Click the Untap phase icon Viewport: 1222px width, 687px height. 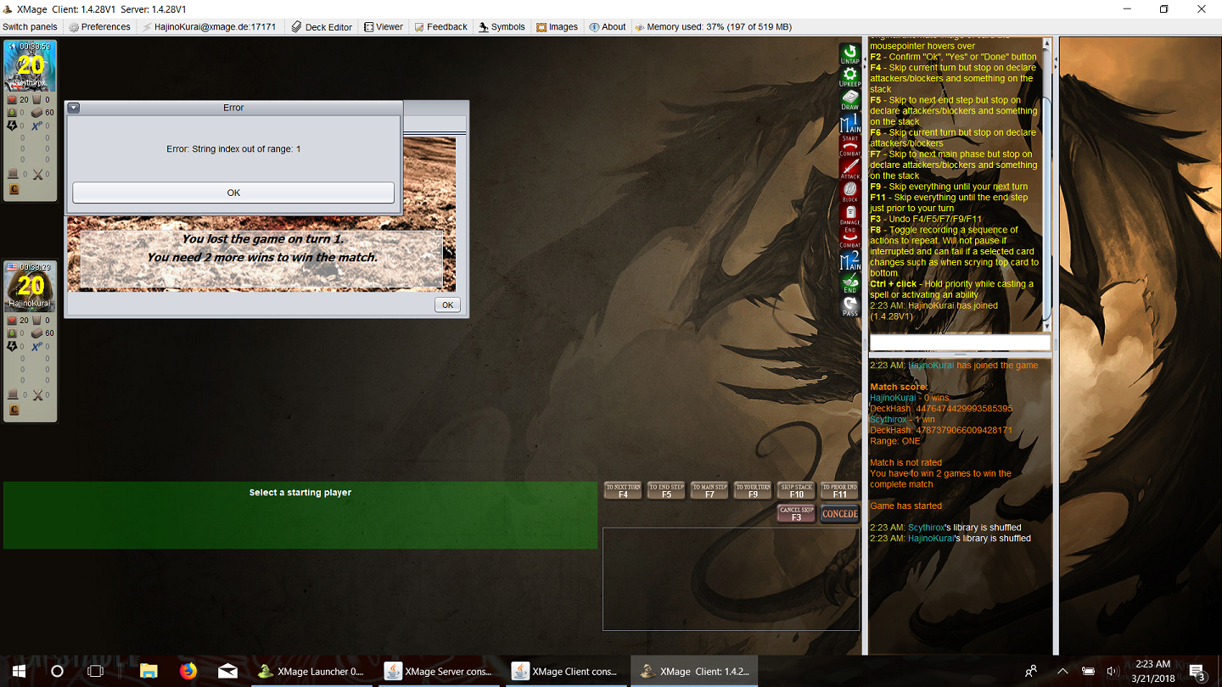click(x=849, y=54)
